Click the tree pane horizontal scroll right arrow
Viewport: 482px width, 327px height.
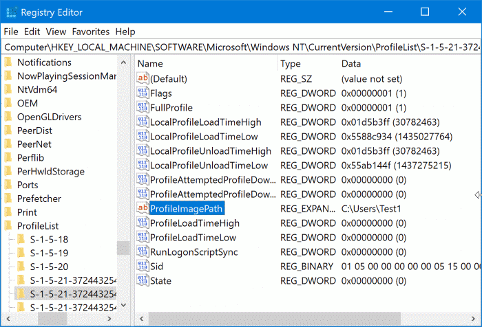pyautogui.click(x=109, y=319)
